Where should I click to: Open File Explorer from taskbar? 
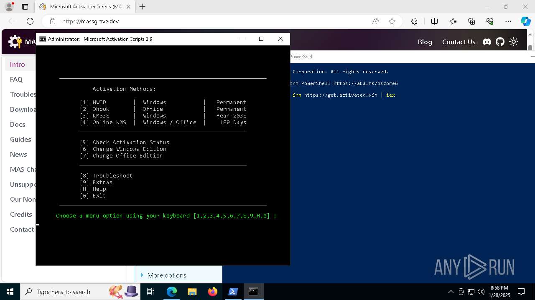[192, 292]
